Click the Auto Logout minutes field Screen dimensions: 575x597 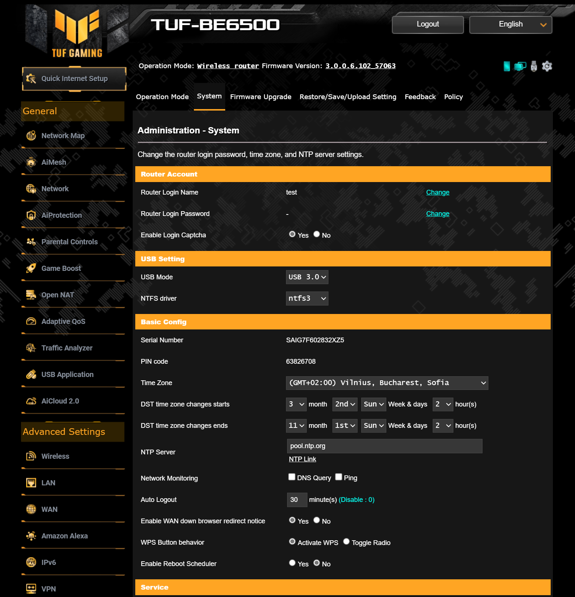[x=297, y=500]
